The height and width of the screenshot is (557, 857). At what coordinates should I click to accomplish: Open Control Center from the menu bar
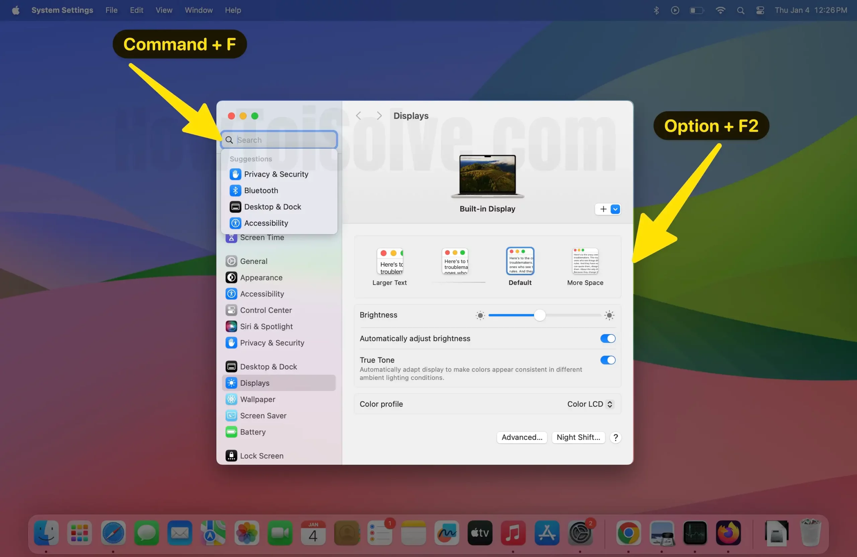coord(760,10)
